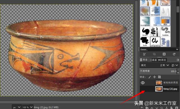Select the 被粘贴的图层 layer thumbnail
The width and height of the screenshot is (180, 109).
pyautogui.click(x=159, y=83)
